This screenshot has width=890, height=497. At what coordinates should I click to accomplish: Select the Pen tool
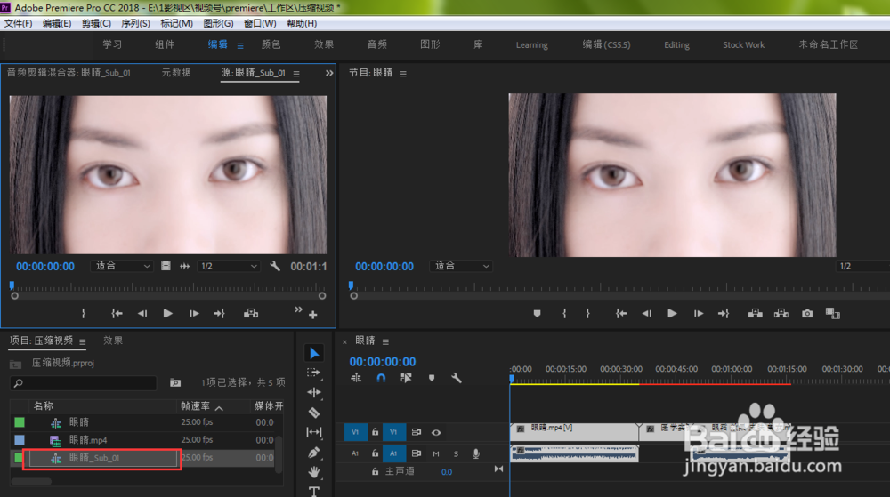[314, 453]
